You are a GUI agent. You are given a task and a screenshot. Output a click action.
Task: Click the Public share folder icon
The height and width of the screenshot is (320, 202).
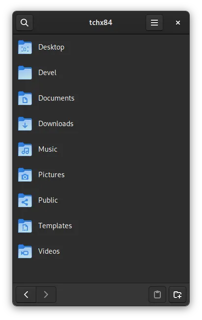(x=25, y=200)
